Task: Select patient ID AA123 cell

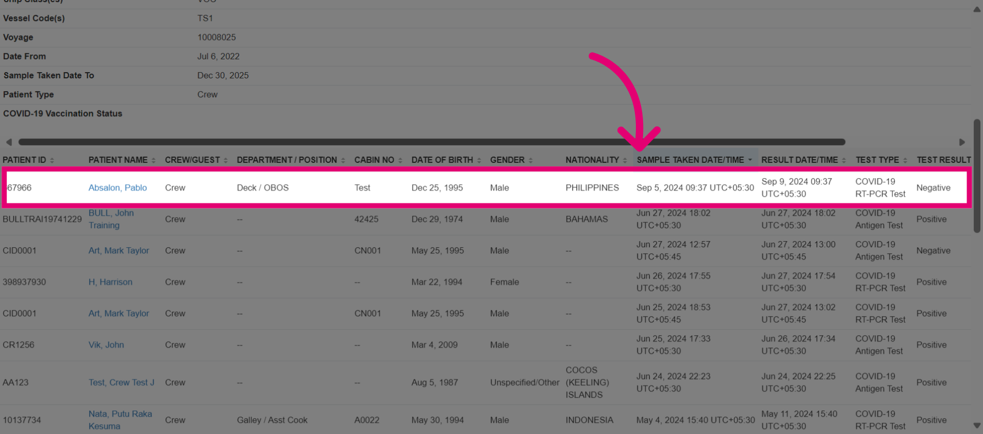Action: coord(15,382)
